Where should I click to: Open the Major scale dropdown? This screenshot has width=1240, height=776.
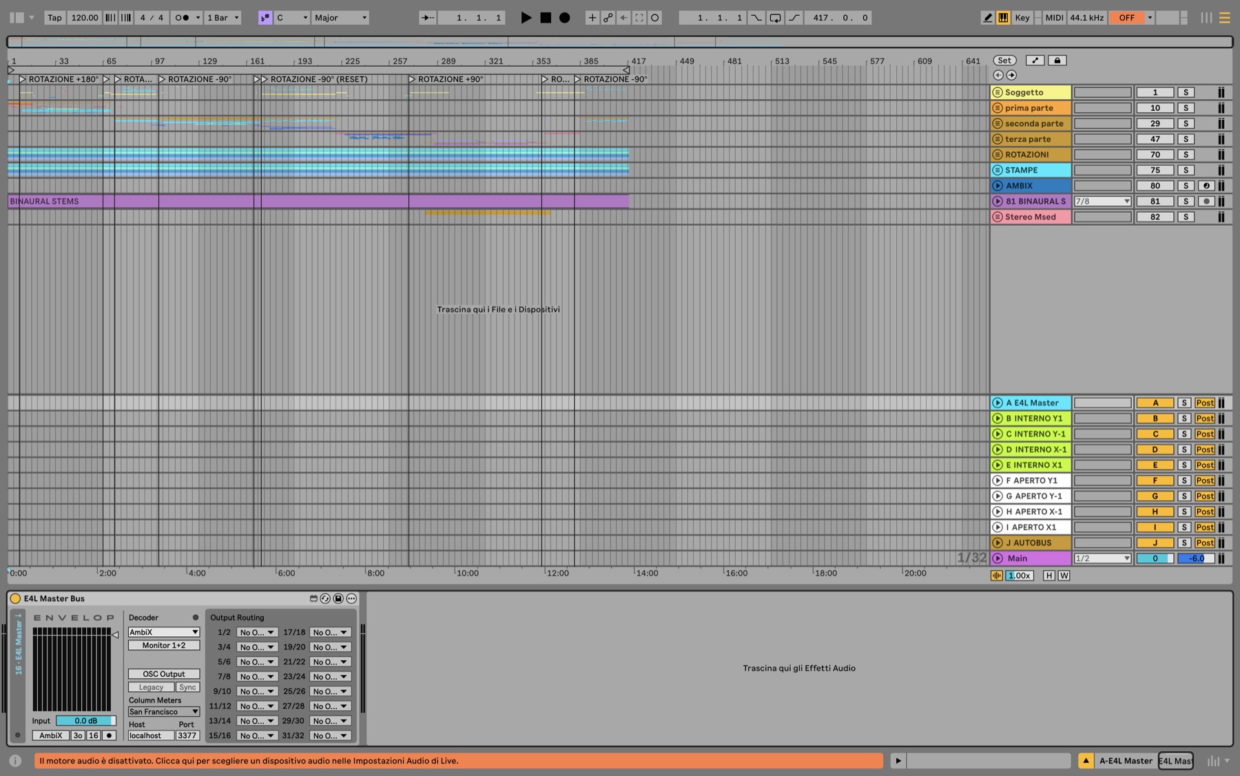tap(340, 18)
